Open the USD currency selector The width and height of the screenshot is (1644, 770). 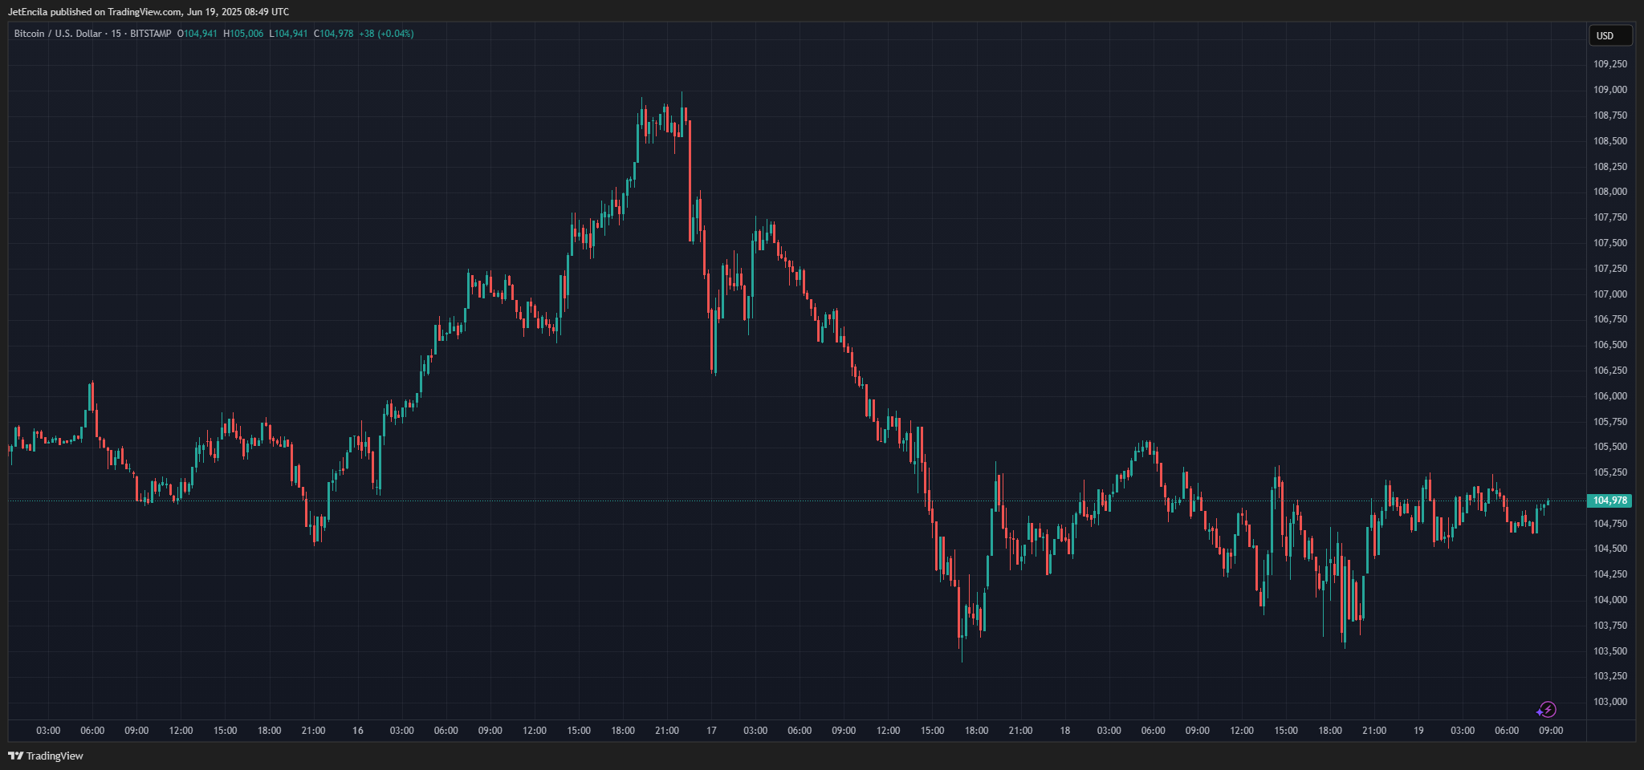1610,35
